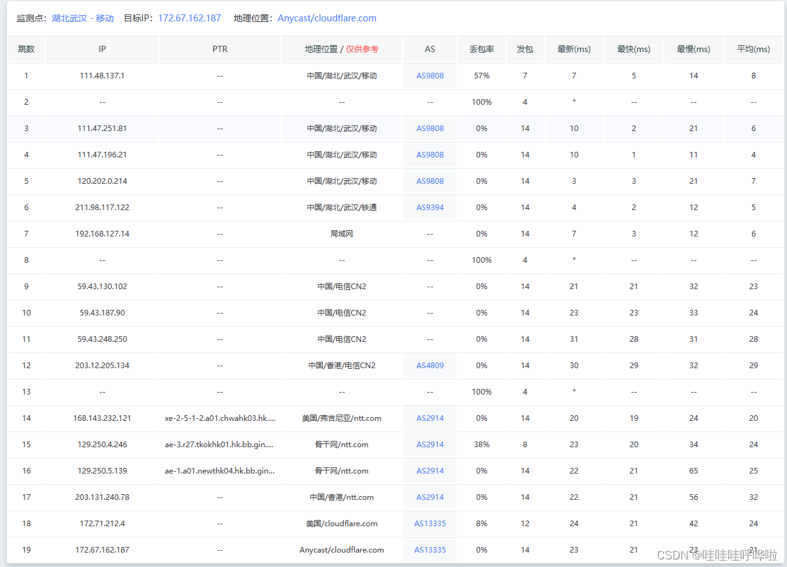787x567 pixels.
Task: Click slowest value 56 in hop 17
Action: (x=693, y=497)
